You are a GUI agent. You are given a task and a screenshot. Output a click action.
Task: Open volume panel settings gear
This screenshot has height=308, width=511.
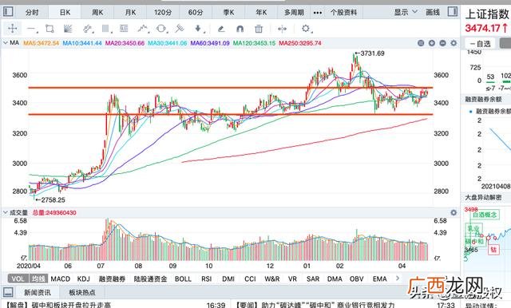coord(454,212)
